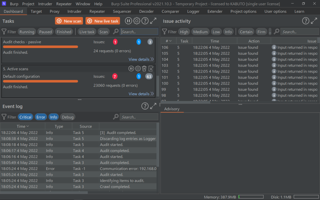Delete the Active scans task with trash icon
Viewport: 320px width, 200px height.
pos(144,69)
